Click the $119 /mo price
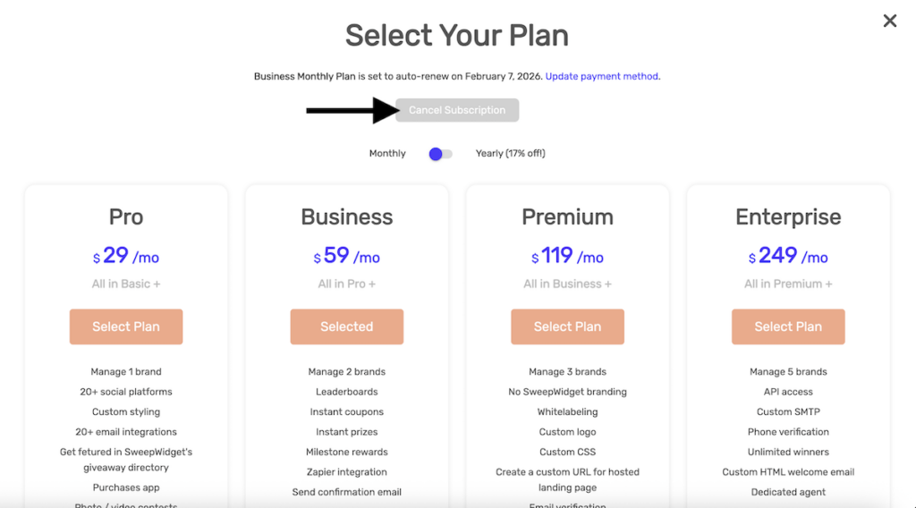 567,256
